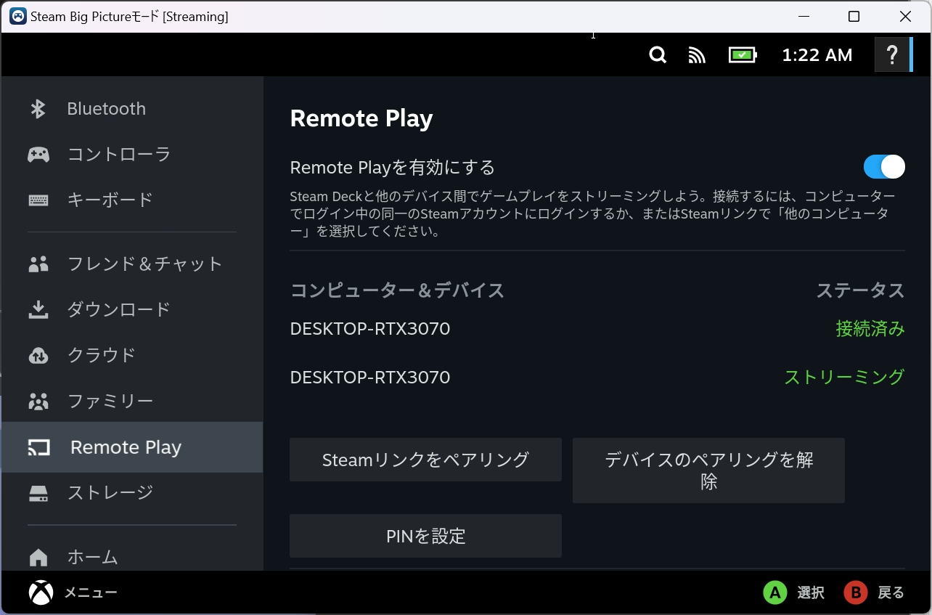
Task: Select the DESKTOP-RTX3070 row marked ストリーミング
Action: click(x=597, y=378)
